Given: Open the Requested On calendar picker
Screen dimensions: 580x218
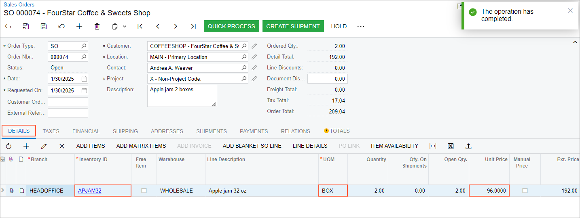Looking at the screenshot, I should pyautogui.click(x=84, y=90).
